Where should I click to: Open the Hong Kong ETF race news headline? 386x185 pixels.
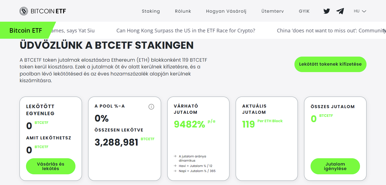tap(186, 30)
